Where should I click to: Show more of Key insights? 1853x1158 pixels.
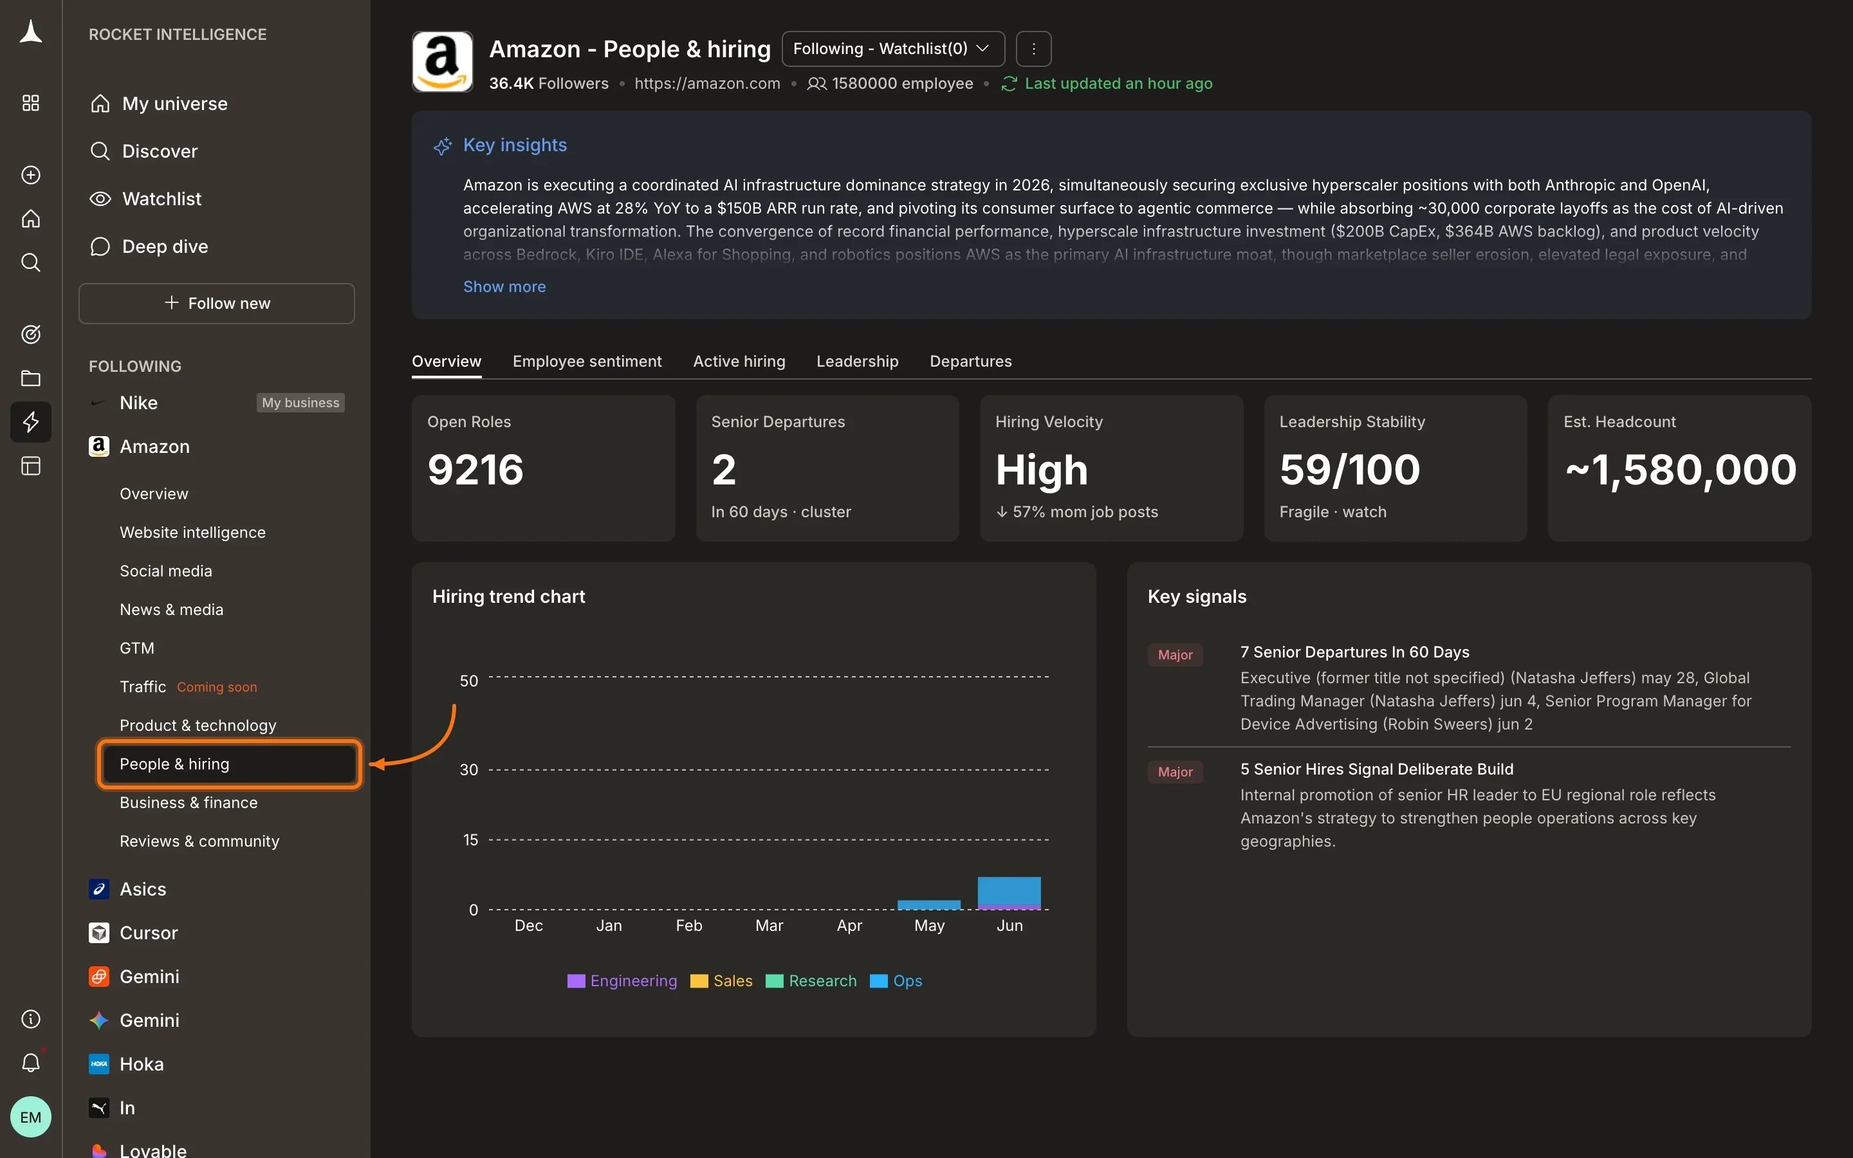[x=504, y=286]
